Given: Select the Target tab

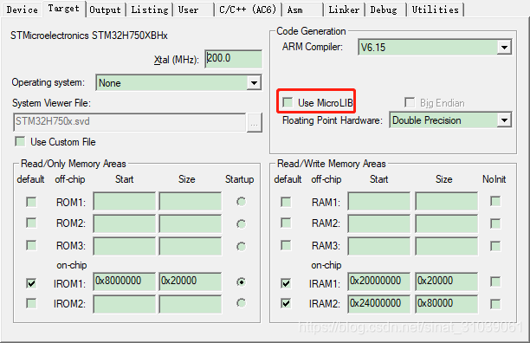Looking at the screenshot, I should [x=63, y=9].
